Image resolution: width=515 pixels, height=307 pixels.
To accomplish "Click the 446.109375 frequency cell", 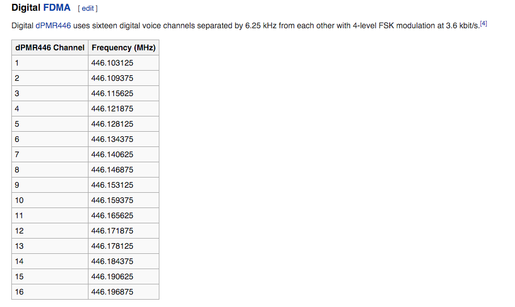I will point(112,78).
